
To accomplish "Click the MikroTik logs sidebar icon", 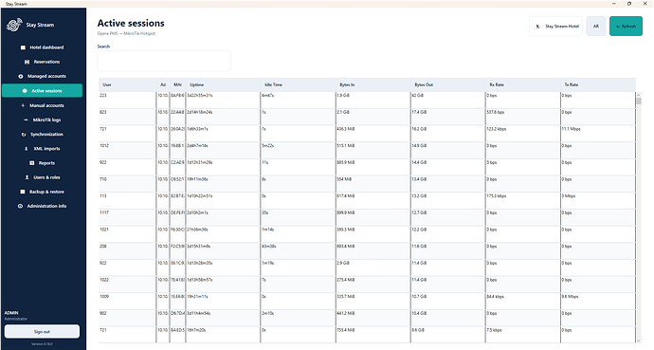I will 27,120.
